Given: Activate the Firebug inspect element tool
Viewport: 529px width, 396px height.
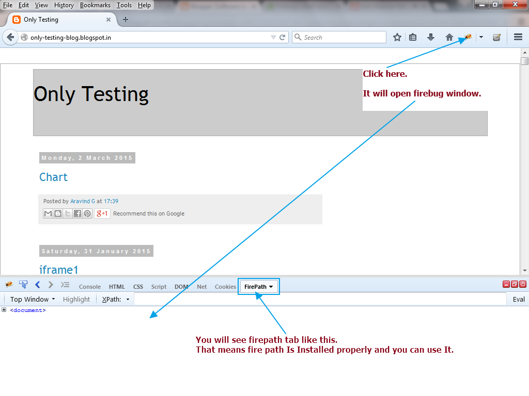Looking at the screenshot, I should [23, 284].
